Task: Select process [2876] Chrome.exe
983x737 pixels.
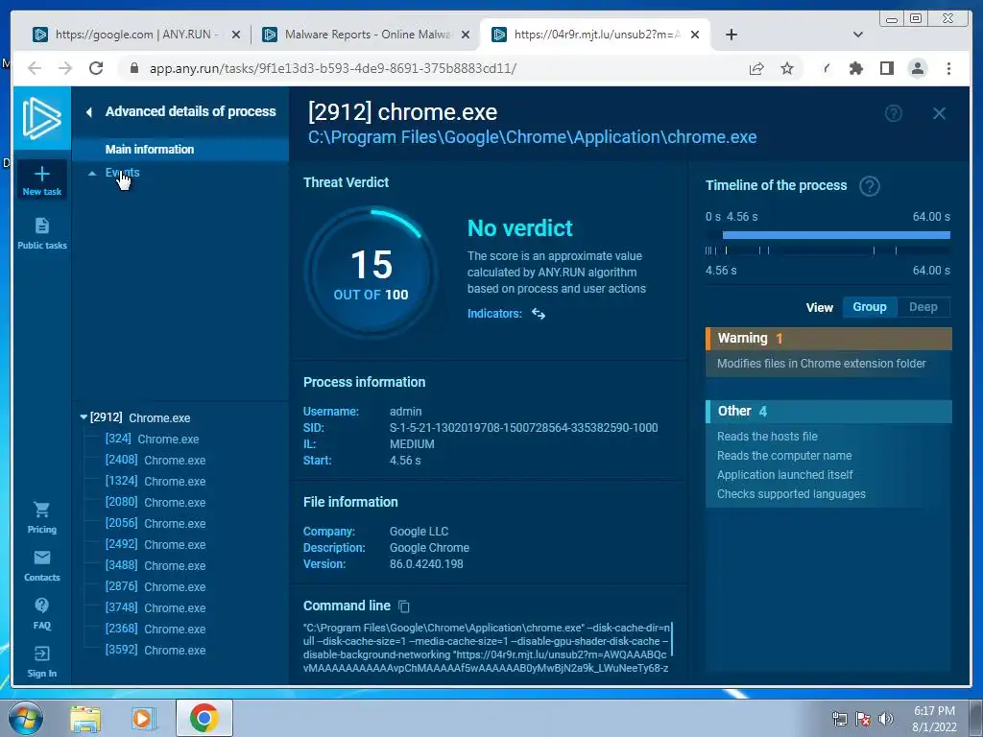Action: click(156, 586)
